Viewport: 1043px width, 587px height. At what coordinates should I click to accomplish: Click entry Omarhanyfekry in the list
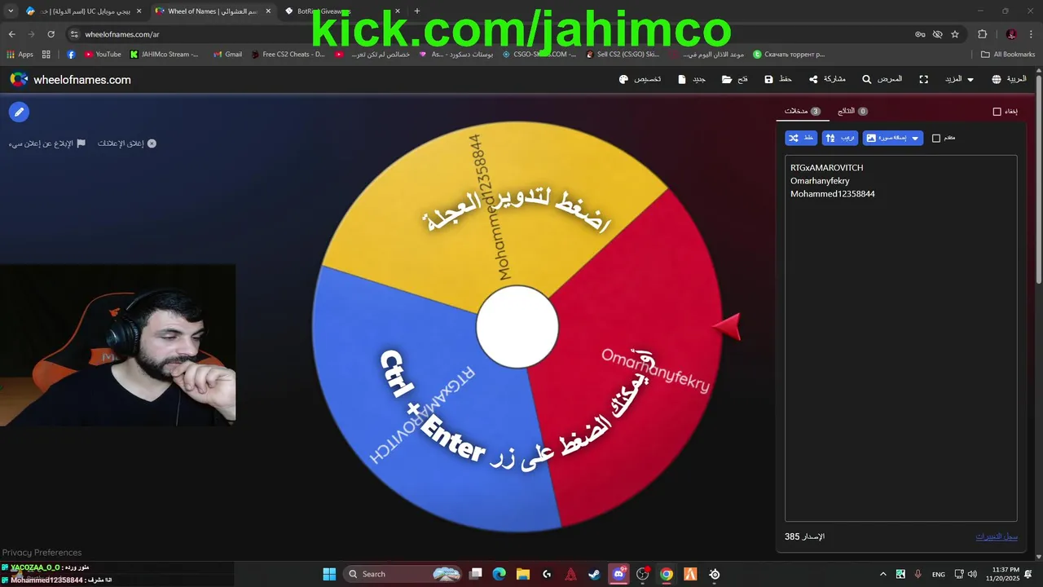[x=820, y=181]
